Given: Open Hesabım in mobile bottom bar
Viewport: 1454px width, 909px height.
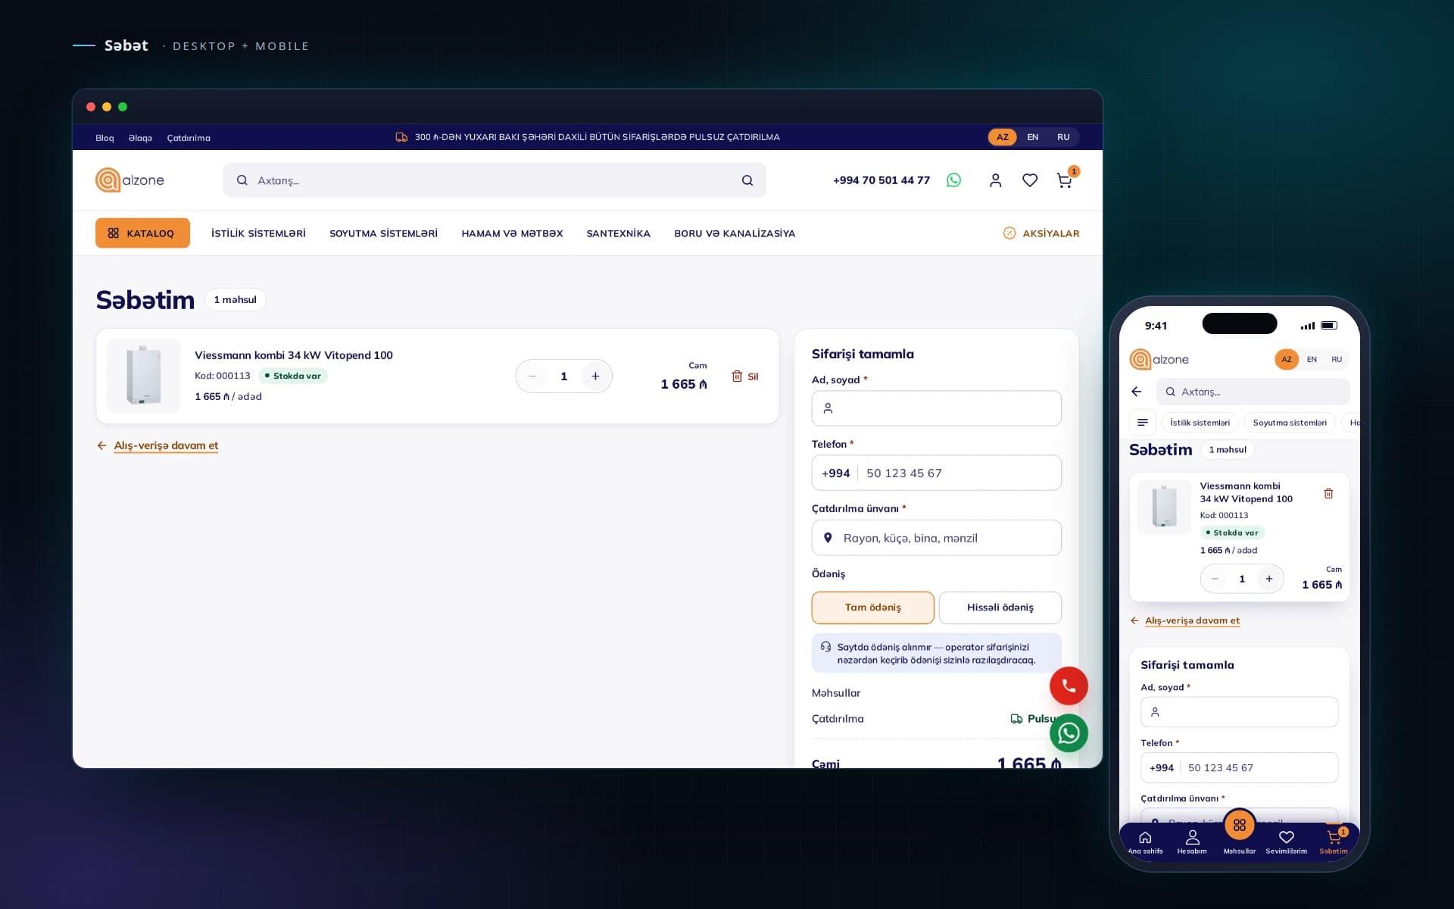Looking at the screenshot, I should pos(1192,842).
